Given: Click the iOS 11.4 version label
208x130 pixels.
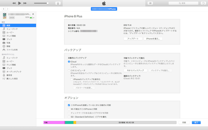Looking at the screenshot, I should (x=127, y=25).
